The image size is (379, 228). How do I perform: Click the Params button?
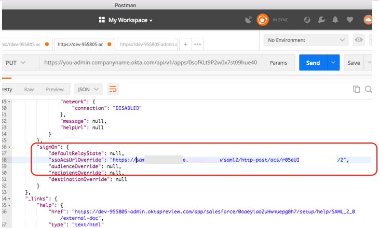pos(278,63)
